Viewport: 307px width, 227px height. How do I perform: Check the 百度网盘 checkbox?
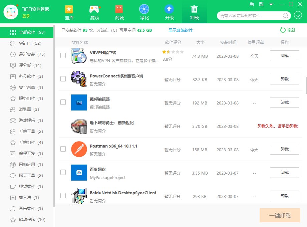pos(63,172)
